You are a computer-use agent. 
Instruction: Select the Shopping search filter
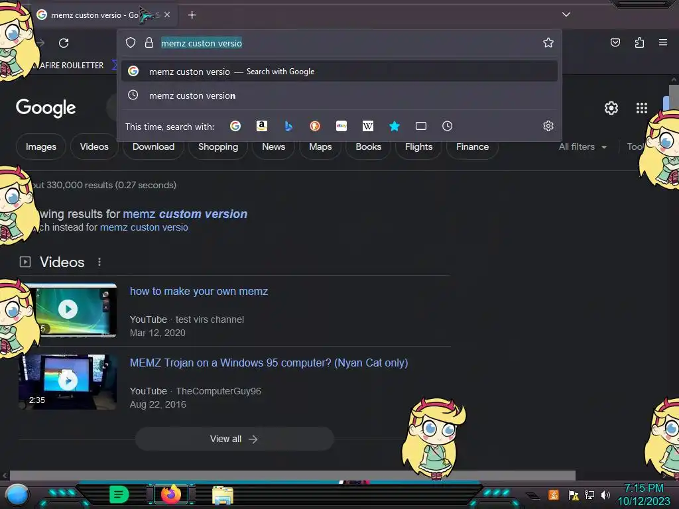(x=217, y=146)
